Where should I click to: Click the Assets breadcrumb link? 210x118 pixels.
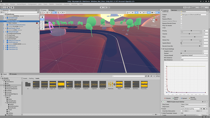[x=25, y=78]
